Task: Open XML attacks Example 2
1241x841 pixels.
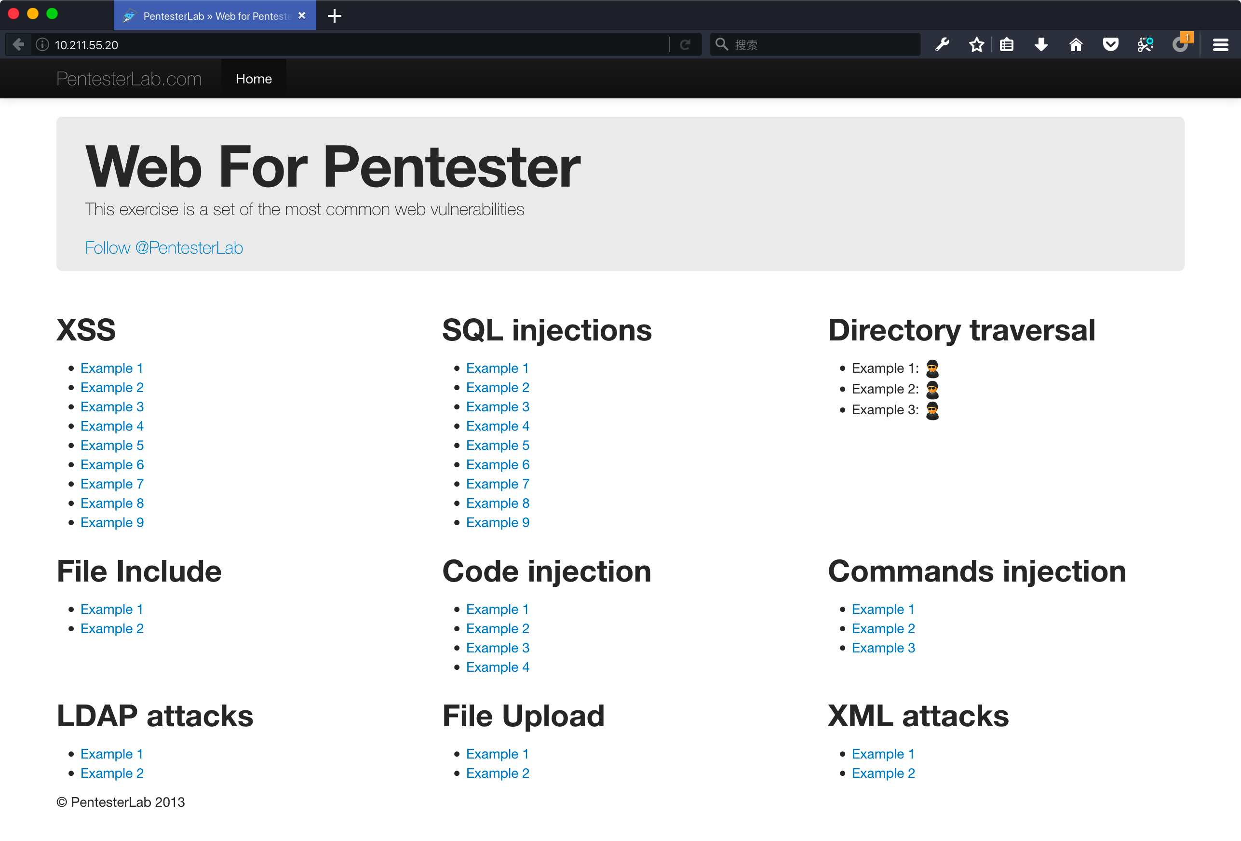Action: click(883, 773)
